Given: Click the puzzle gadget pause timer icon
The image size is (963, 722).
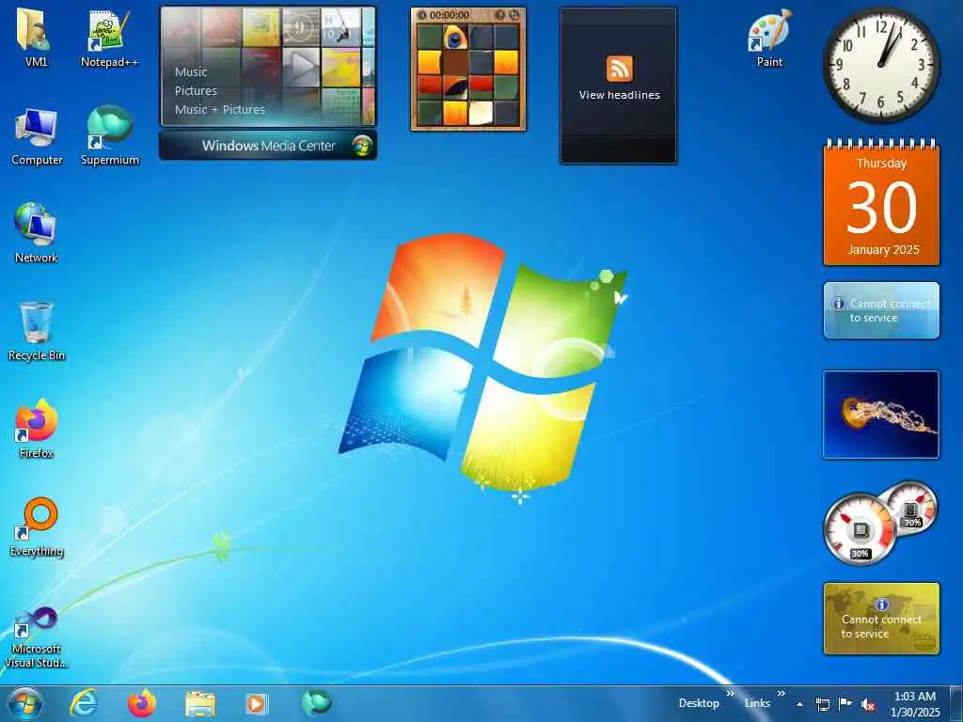Looking at the screenshot, I should click(x=422, y=15).
